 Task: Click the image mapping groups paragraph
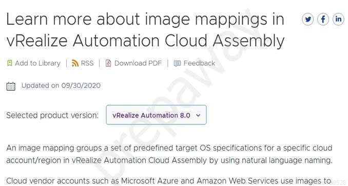[169, 154]
